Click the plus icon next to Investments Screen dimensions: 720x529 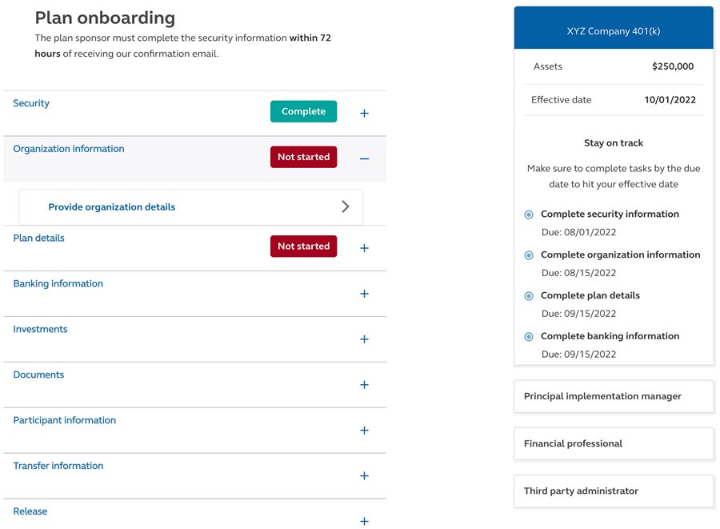tap(364, 339)
